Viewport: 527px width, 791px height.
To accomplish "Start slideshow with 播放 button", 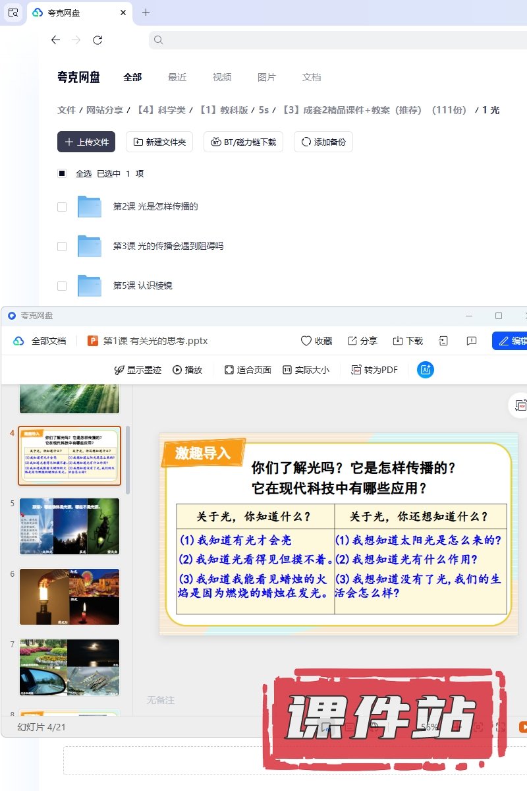I will [x=177, y=370].
